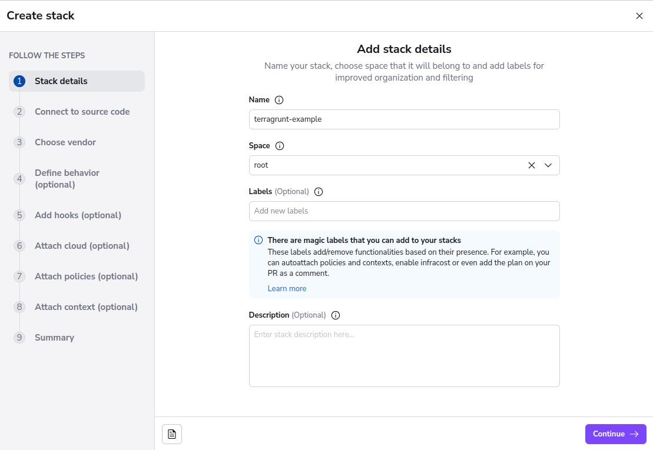
Task: Close the Create stack dialog
Action: pyautogui.click(x=639, y=16)
